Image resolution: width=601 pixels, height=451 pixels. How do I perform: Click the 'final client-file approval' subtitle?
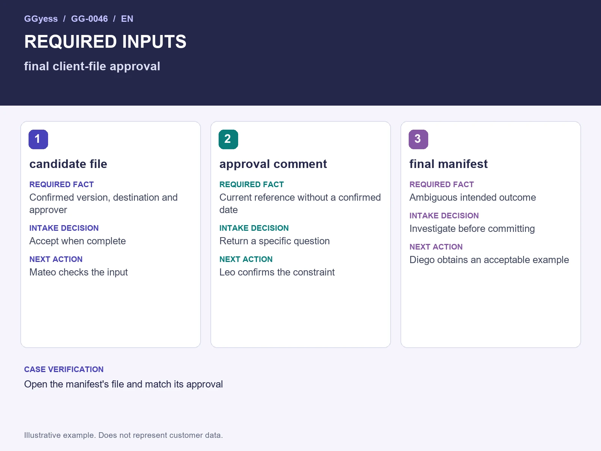pos(92,67)
